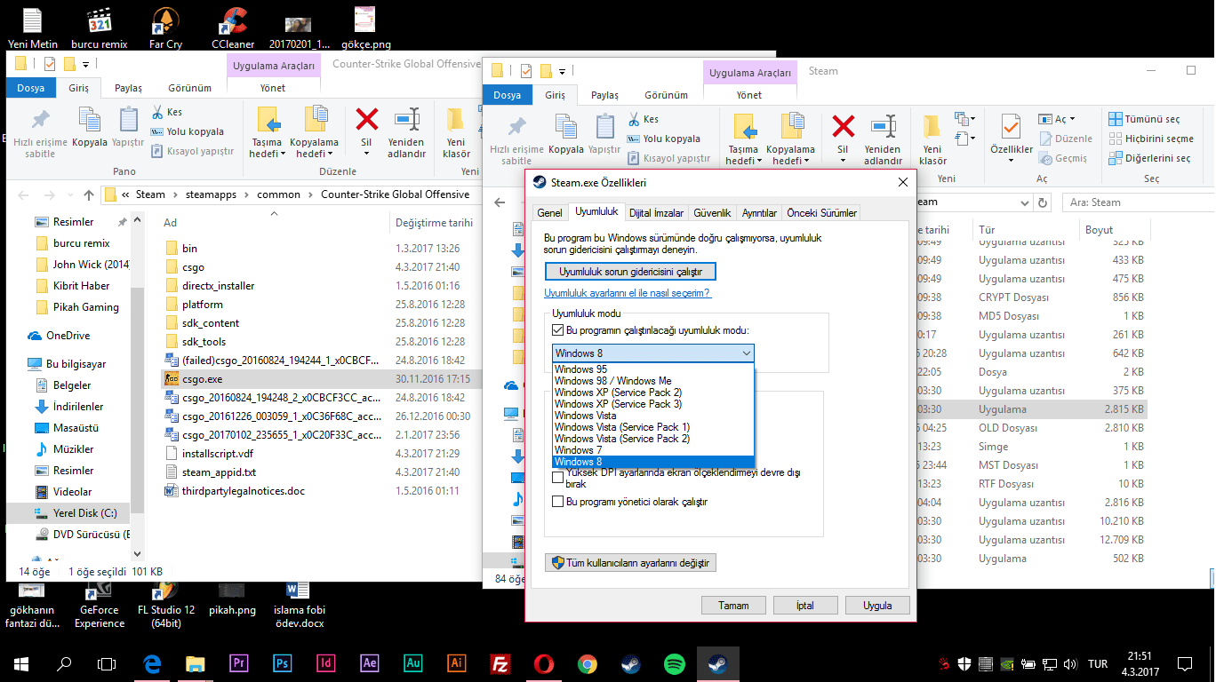Screen dimensions: 1216x682
Task: Open Adobe Illustrator from taskbar
Action: pyautogui.click(x=457, y=663)
